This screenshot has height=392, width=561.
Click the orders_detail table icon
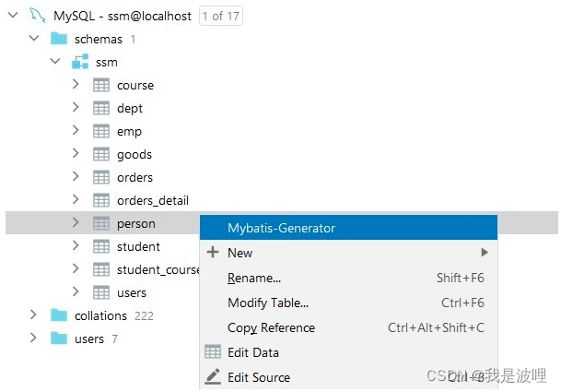[101, 200]
